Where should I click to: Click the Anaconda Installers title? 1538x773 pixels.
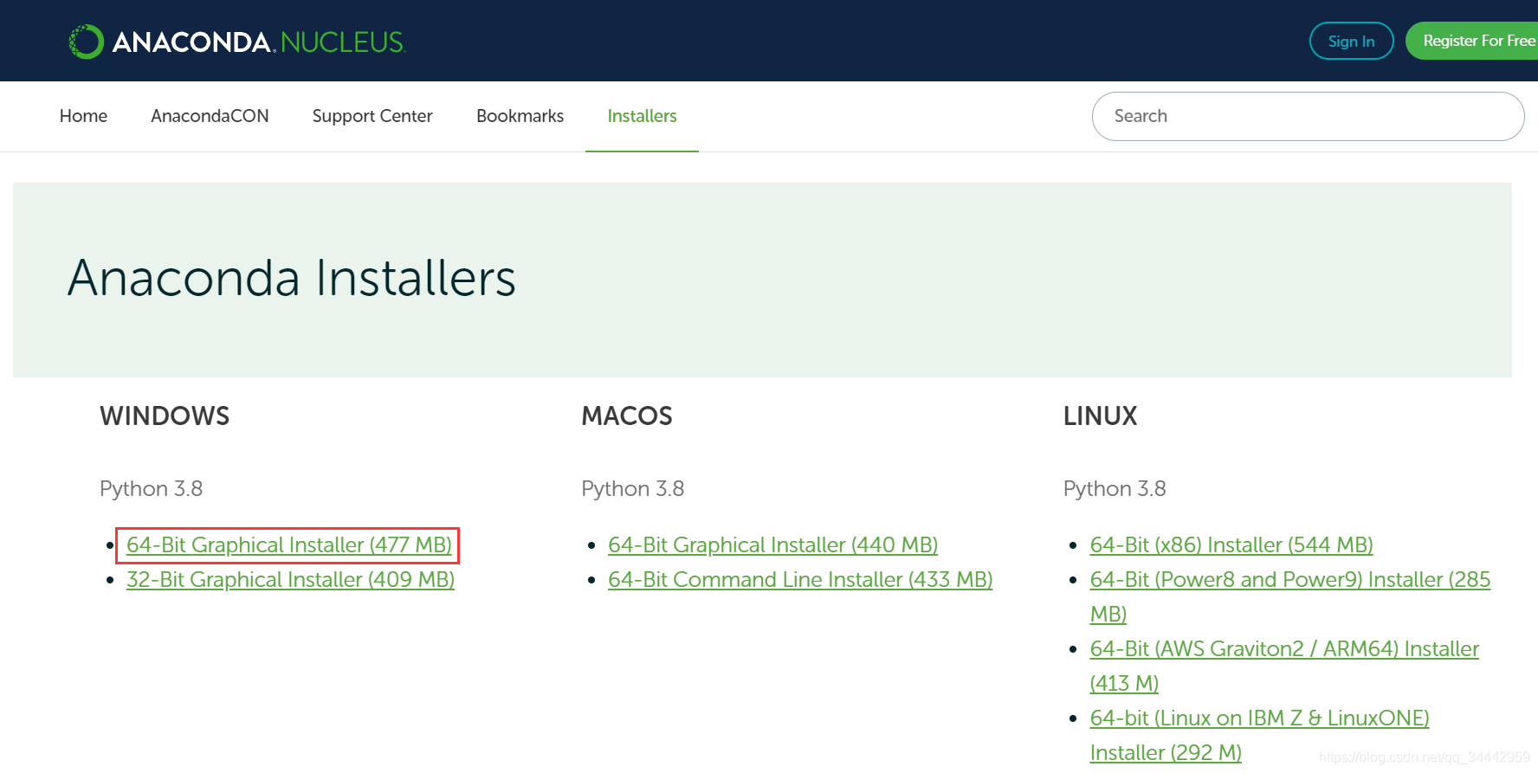click(x=292, y=278)
